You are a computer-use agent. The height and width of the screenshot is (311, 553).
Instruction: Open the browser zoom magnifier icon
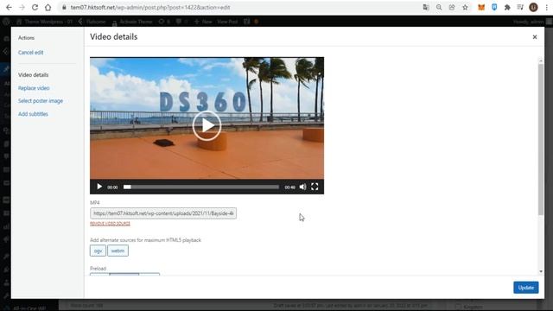click(439, 7)
